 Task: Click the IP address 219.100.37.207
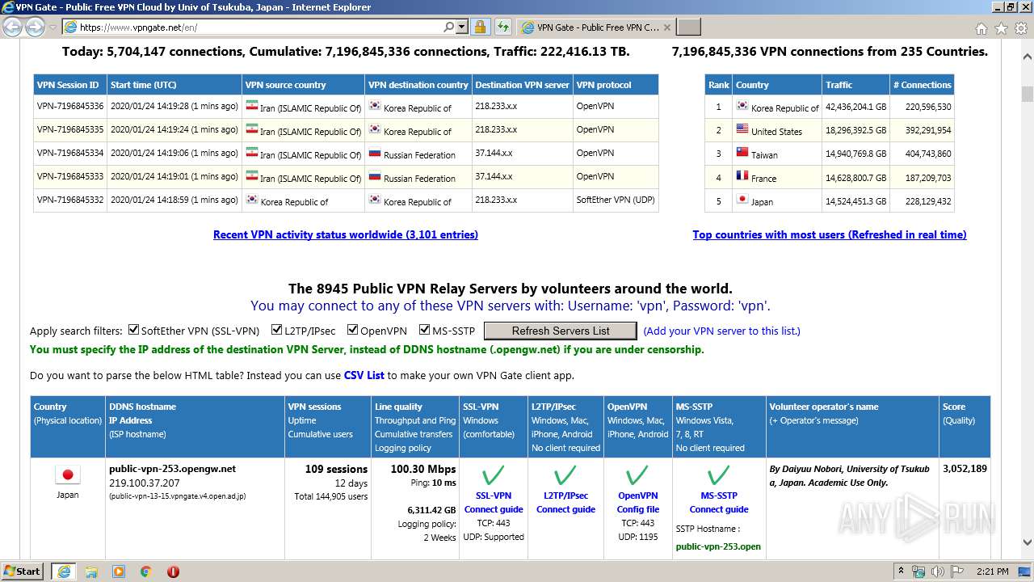145,483
